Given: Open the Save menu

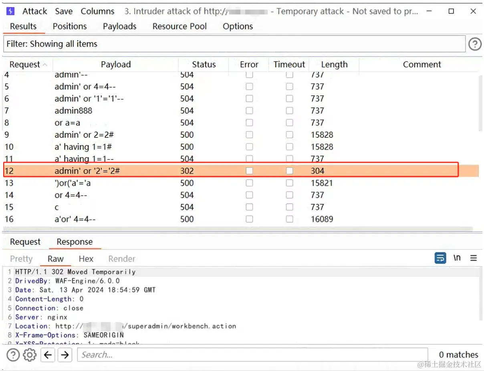Looking at the screenshot, I should coord(64,11).
